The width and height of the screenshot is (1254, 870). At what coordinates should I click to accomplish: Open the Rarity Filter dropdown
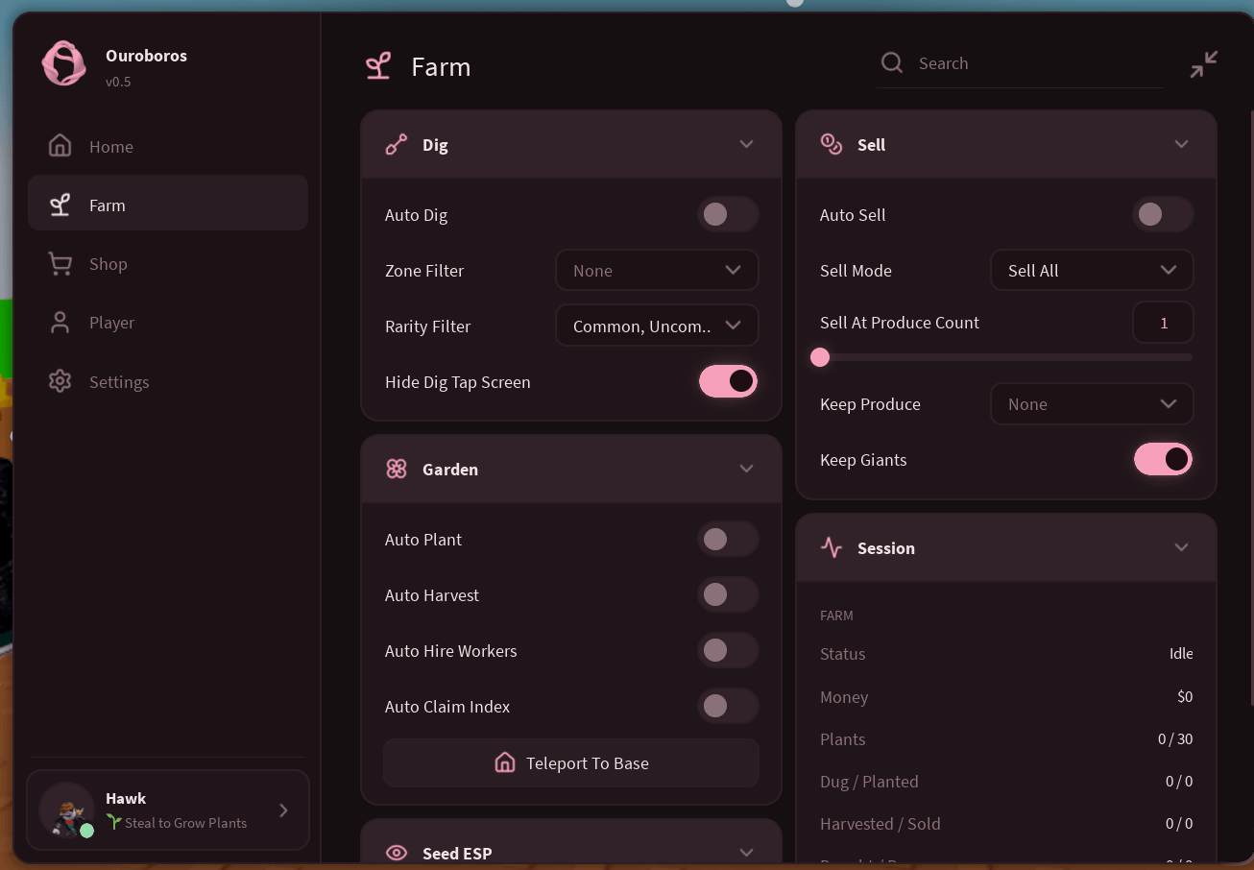(x=657, y=326)
